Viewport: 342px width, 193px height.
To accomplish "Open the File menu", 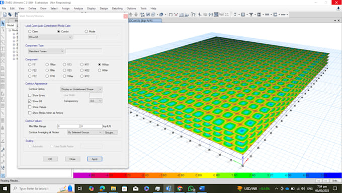I will click(4, 9).
